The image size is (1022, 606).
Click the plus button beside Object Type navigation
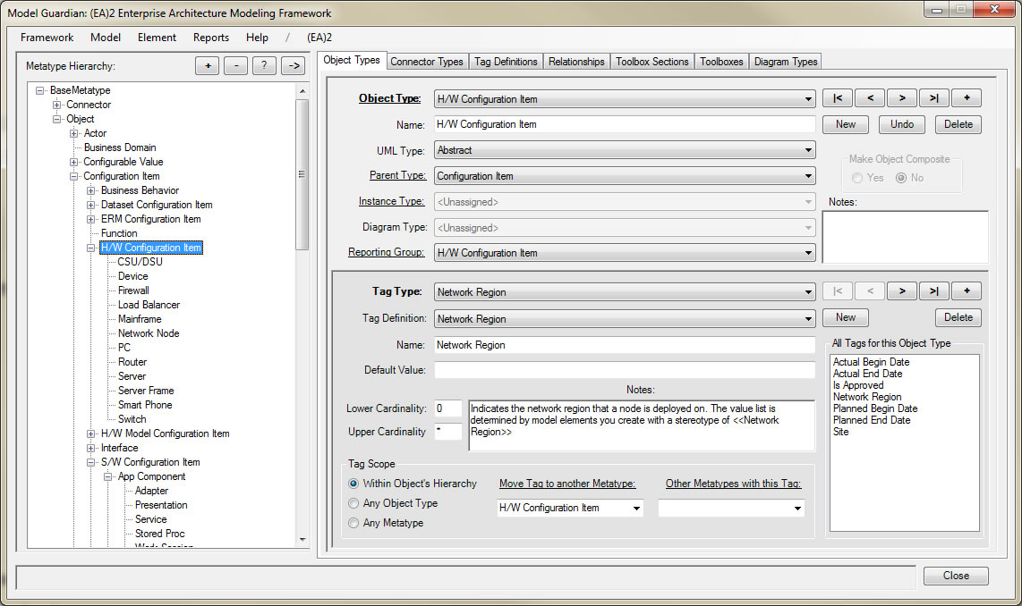967,98
